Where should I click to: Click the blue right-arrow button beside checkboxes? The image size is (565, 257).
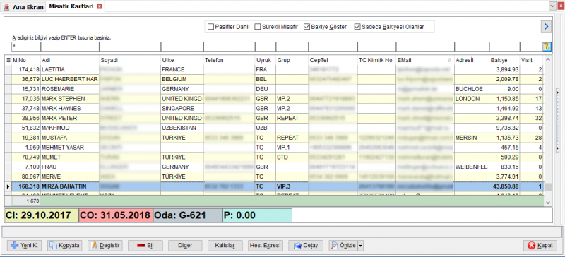(x=546, y=26)
